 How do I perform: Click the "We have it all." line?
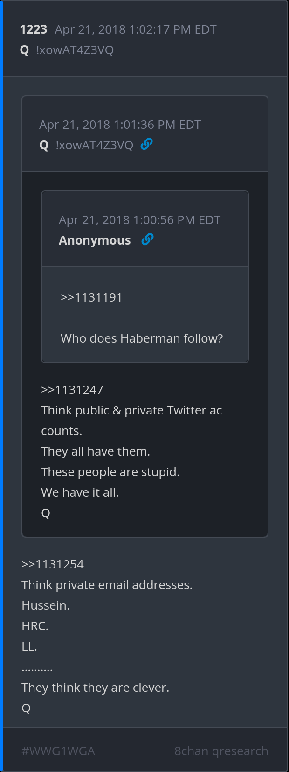click(x=80, y=492)
